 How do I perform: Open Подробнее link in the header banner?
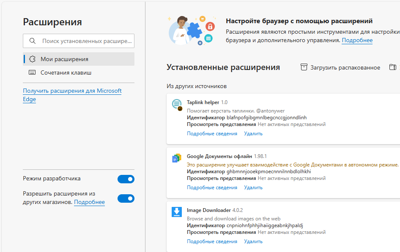click(357, 40)
